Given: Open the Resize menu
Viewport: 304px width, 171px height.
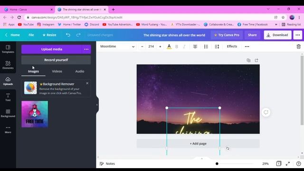Looking at the screenshot, I should 49,35.
